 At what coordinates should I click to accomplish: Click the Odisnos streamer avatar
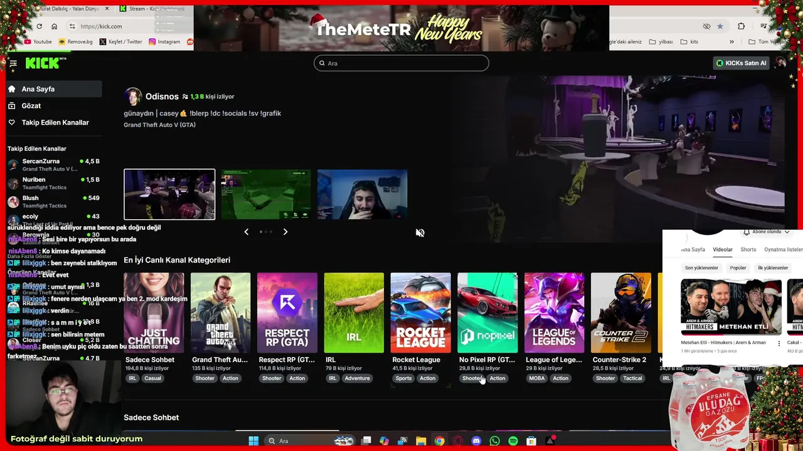click(132, 96)
